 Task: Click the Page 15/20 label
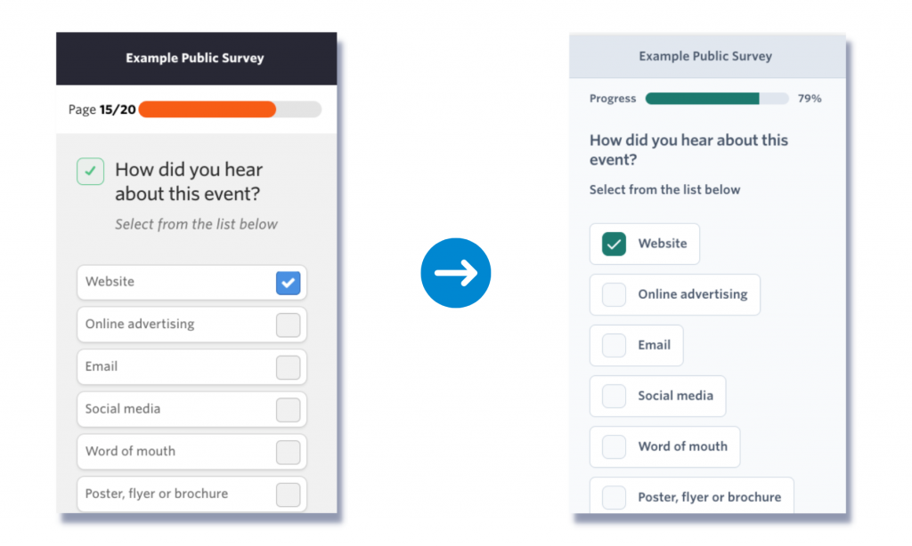coord(101,108)
